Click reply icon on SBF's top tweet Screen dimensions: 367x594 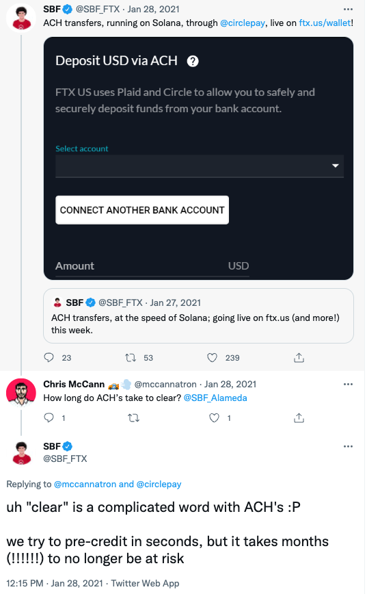49,358
